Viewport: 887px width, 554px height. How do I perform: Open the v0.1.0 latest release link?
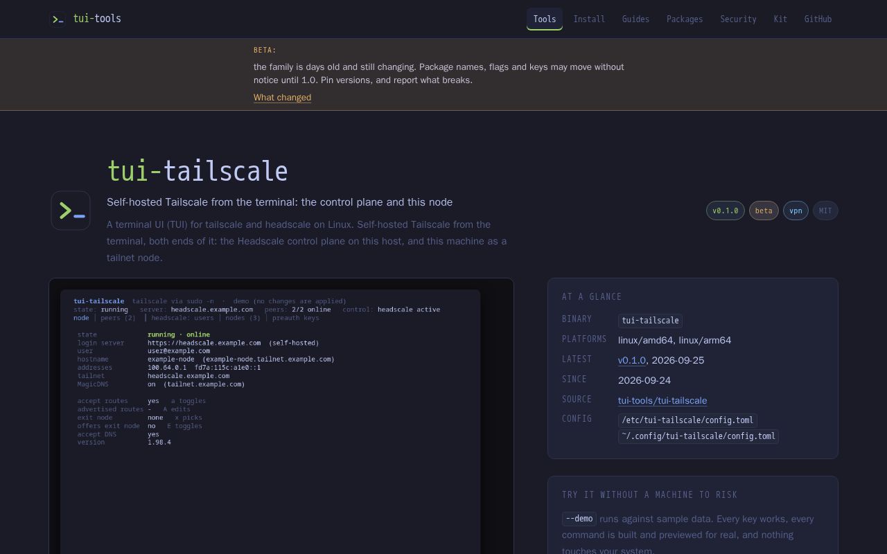[x=632, y=360]
